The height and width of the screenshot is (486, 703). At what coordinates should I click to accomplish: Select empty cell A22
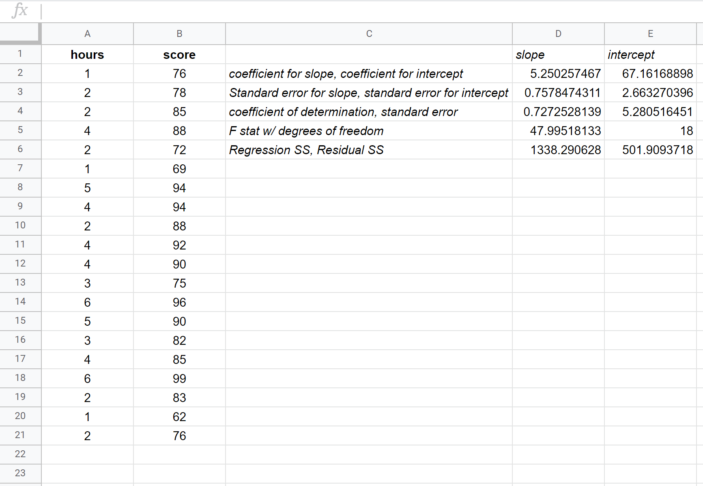tap(87, 455)
